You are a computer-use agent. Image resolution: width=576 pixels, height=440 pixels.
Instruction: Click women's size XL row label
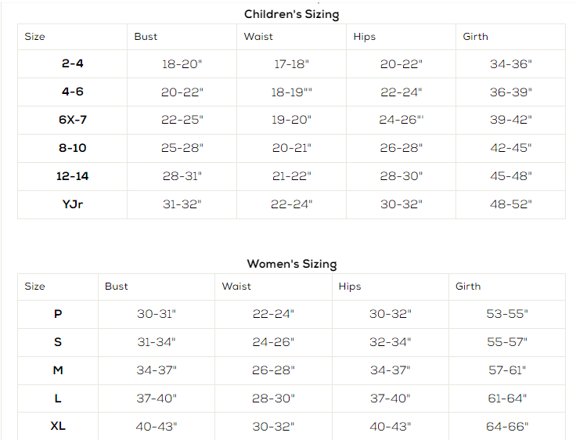(x=58, y=426)
